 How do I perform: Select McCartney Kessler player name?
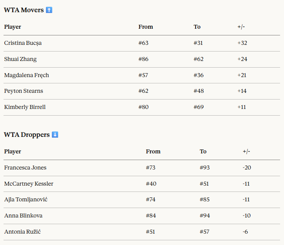pos(29,184)
